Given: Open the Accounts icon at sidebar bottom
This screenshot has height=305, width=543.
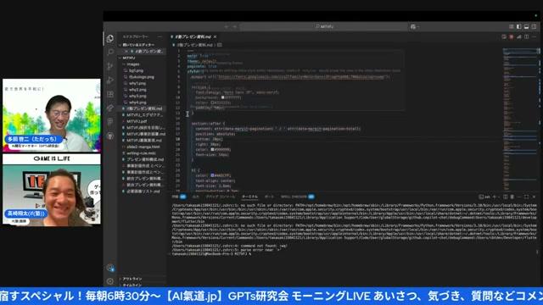Looking at the screenshot, I should 110,268.
